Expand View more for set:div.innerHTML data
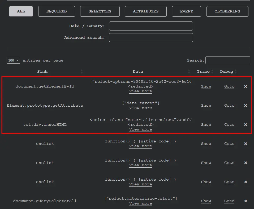 [140, 129]
